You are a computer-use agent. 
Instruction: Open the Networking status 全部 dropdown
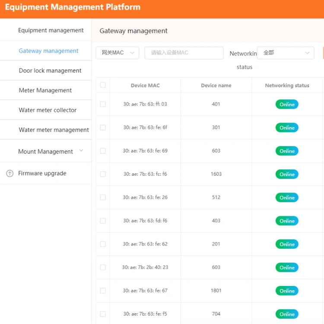286,53
